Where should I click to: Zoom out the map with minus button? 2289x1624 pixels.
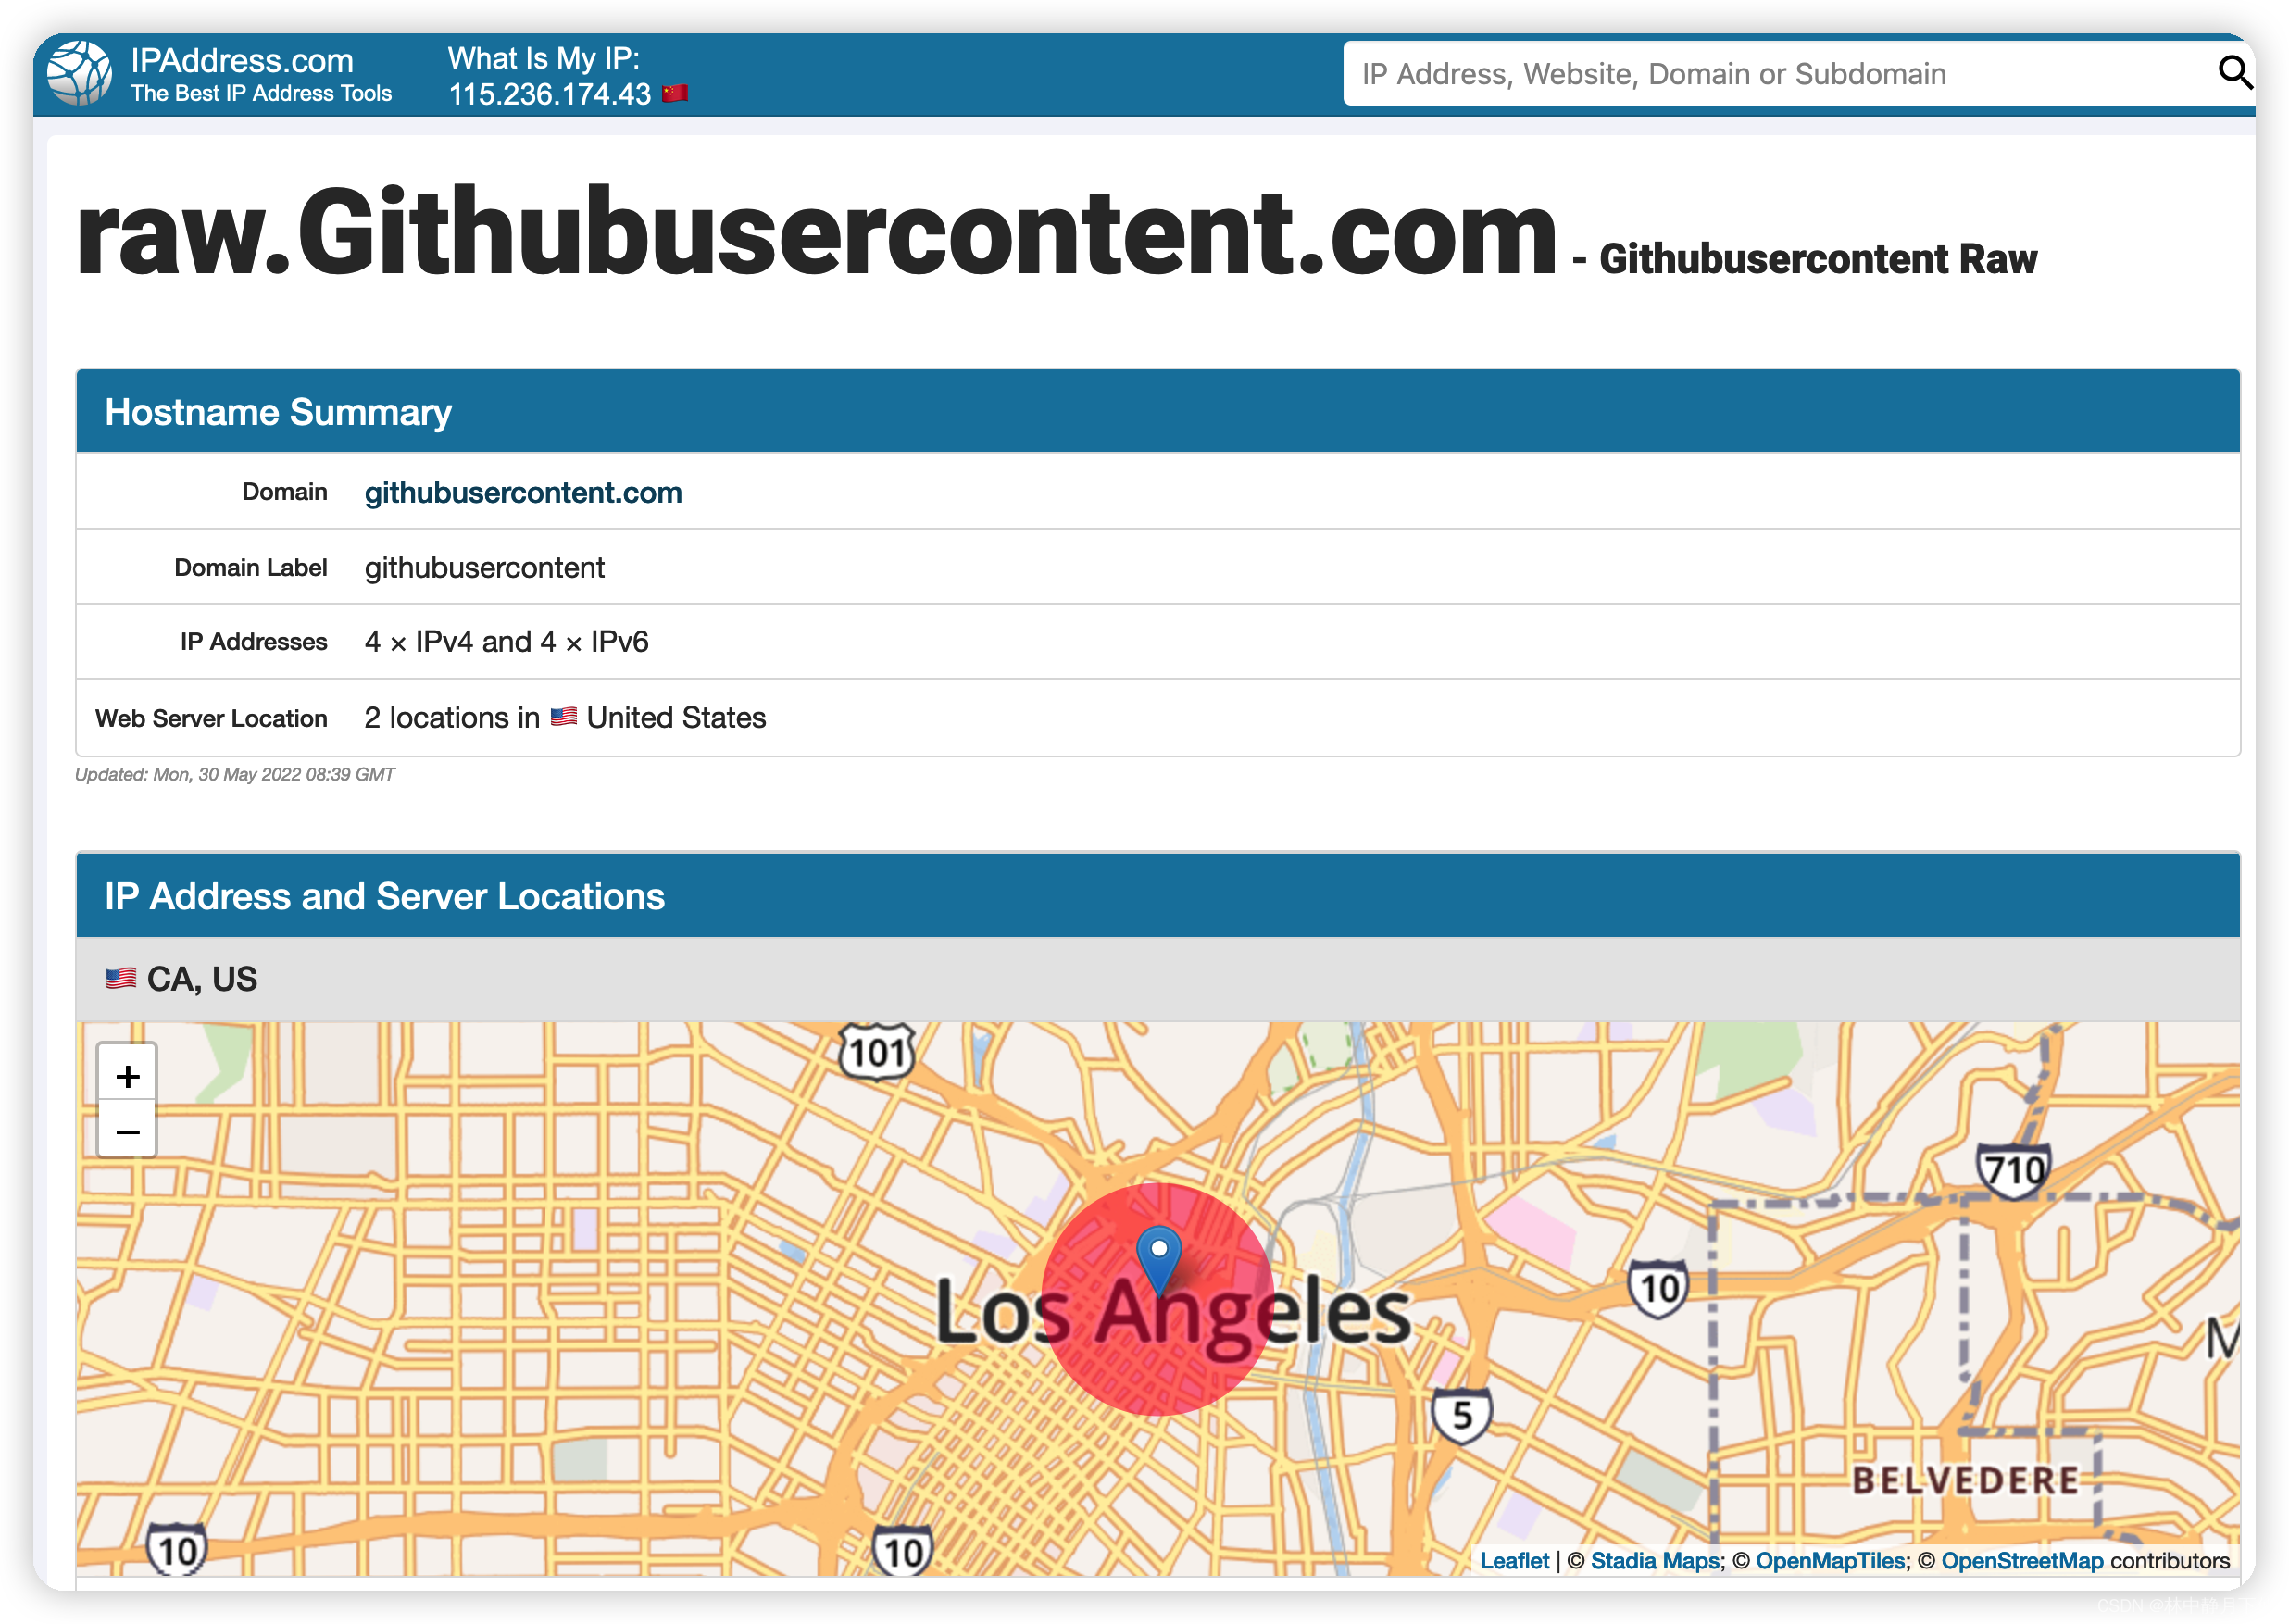pyautogui.click(x=127, y=1131)
